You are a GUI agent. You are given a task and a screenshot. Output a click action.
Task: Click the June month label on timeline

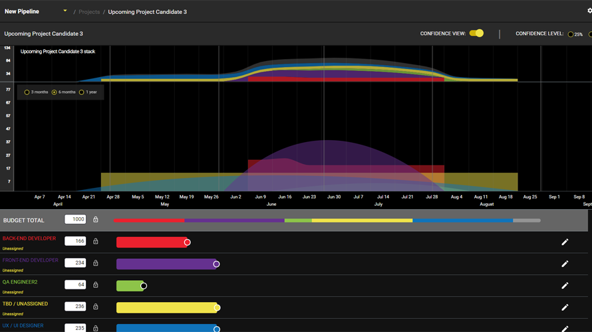[271, 205]
